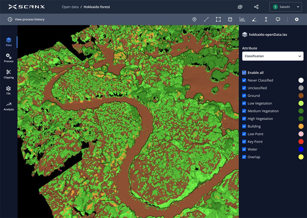Disable the Enable all checkbox
The image size is (307, 218).
(244, 72)
